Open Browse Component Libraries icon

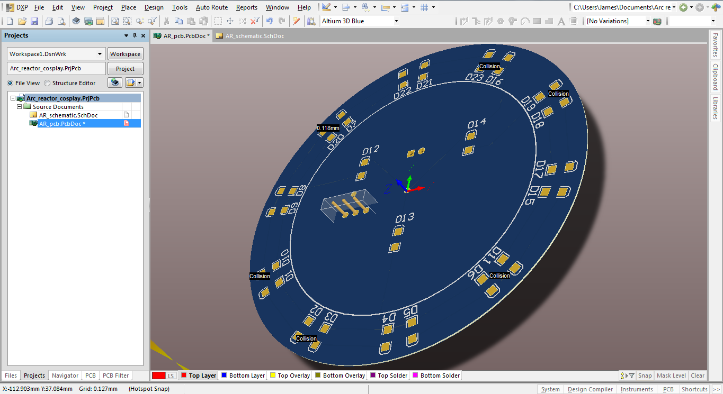311,21
